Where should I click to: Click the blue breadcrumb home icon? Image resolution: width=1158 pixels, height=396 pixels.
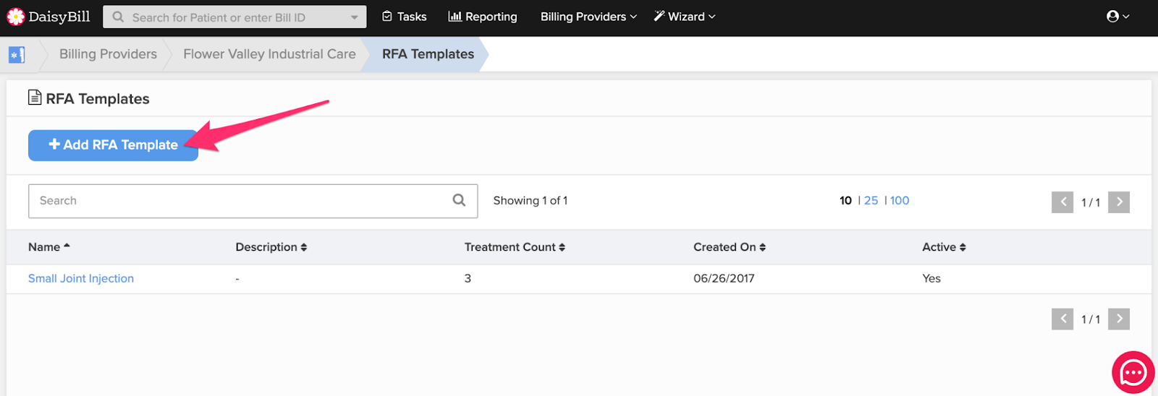coord(17,54)
